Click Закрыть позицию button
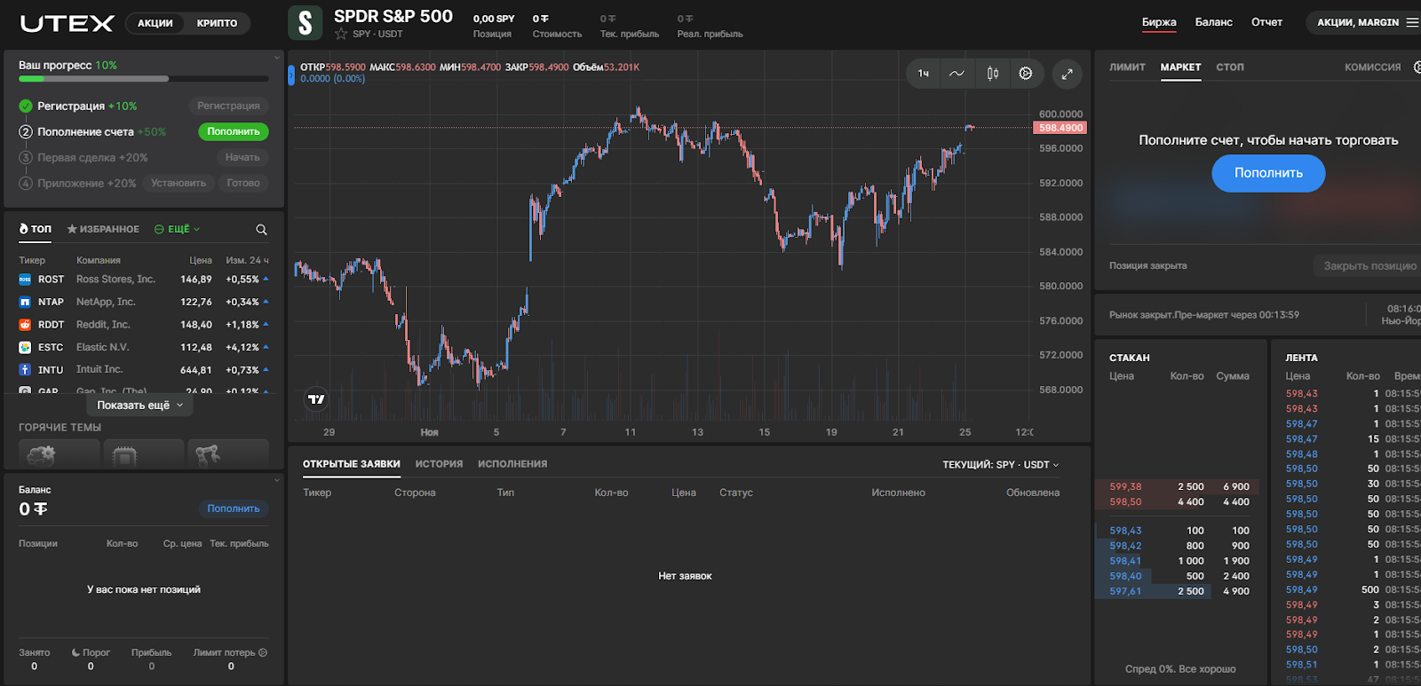The height and width of the screenshot is (686, 1421). (1369, 265)
